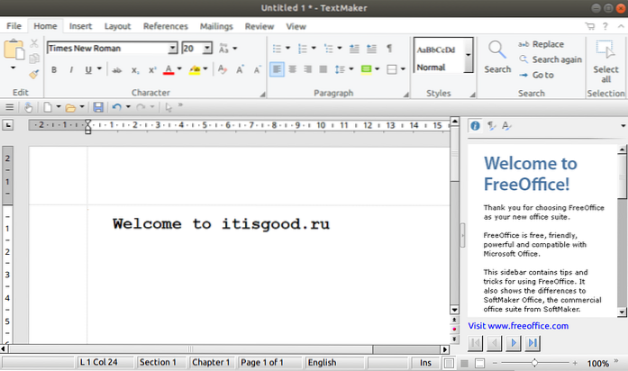Open the Times New Roman font dropdown
The width and height of the screenshot is (628, 371).
point(172,48)
